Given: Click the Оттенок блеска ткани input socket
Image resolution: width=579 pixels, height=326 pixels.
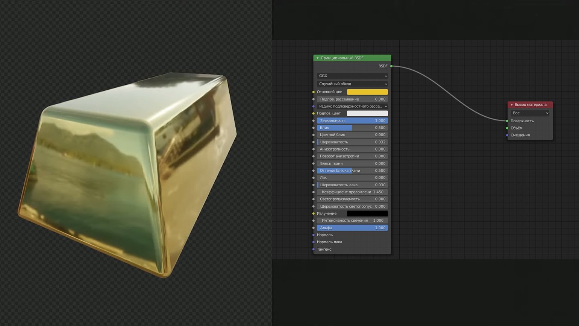Looking at the screenshot, I should 314,171.
